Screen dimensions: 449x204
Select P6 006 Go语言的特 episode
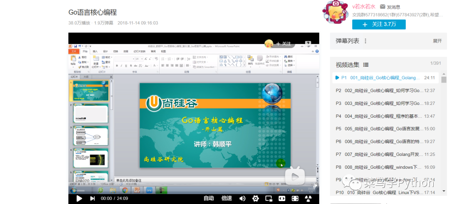[x=385, y=141]
